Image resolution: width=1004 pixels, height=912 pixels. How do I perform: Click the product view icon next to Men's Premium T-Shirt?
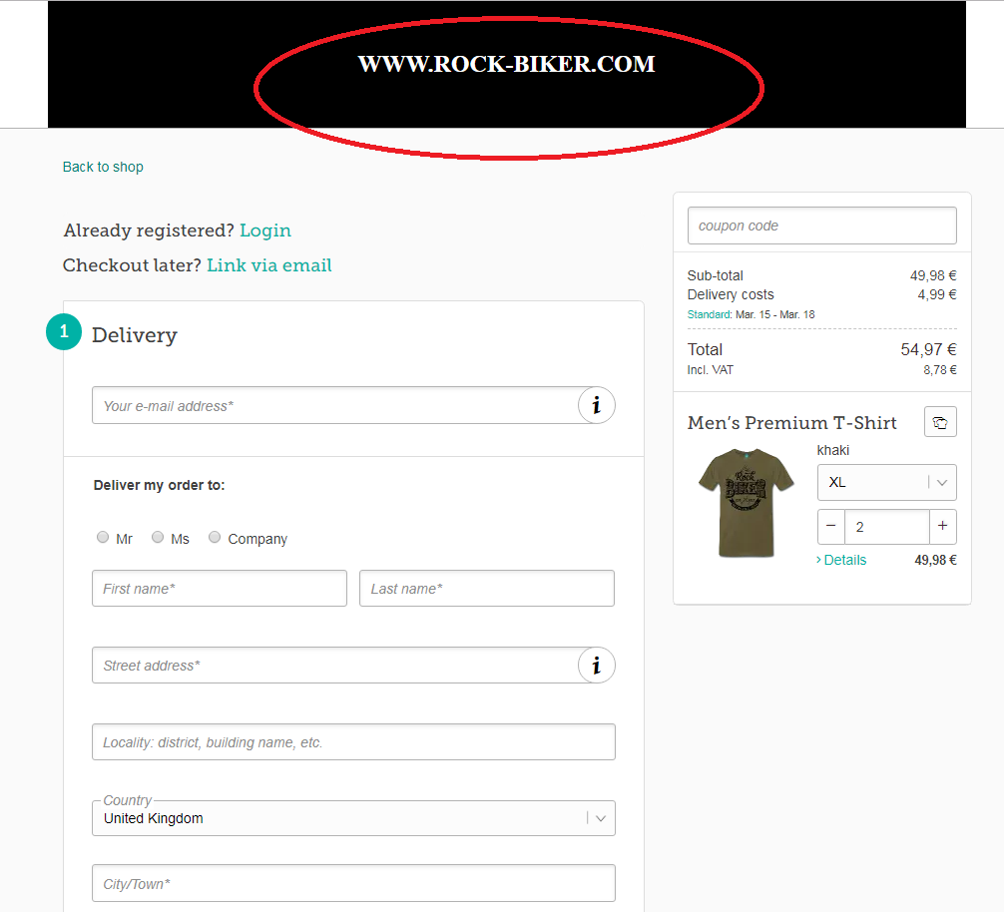[x=940, y=422]
